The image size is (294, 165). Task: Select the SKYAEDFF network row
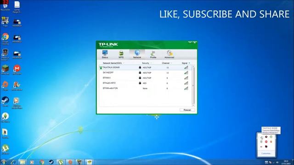click(x=145, y=72)
